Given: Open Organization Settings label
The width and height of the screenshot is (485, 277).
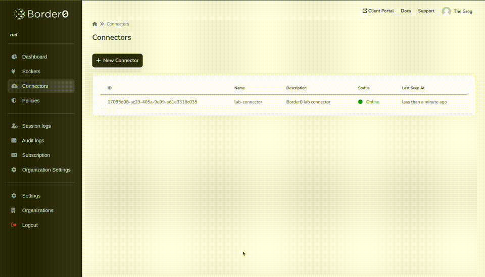Looking at the screenshot, I should [x=46, y=170].
